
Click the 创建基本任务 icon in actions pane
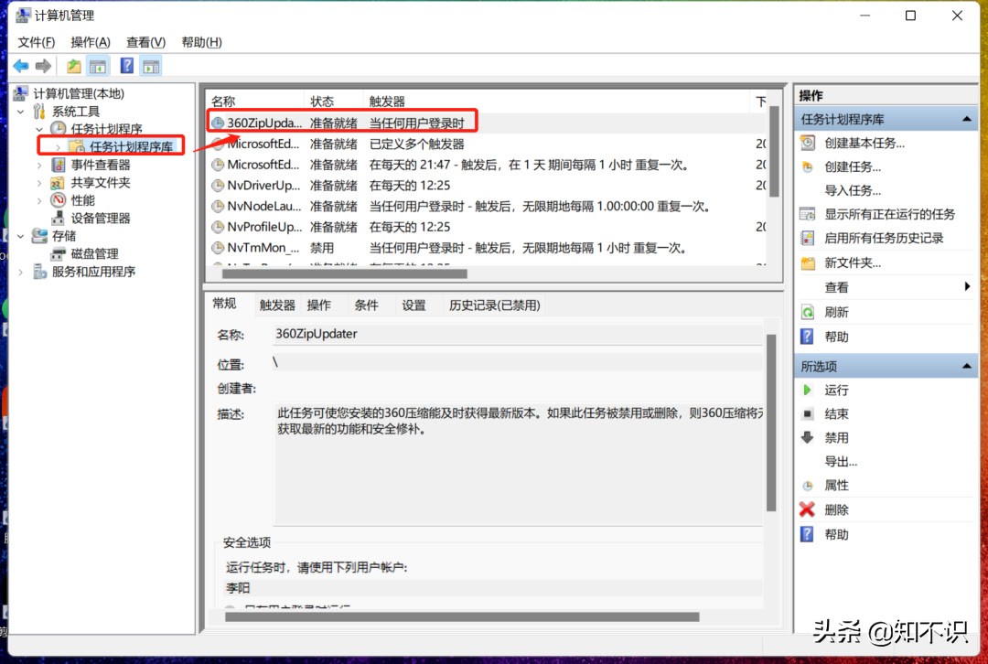(x=808, y=143)
